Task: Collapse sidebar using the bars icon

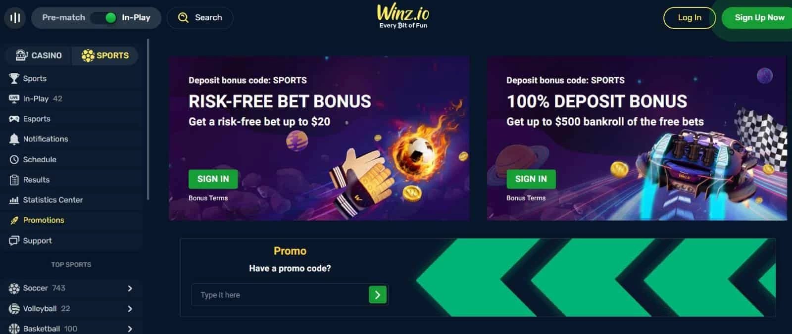Action: 15,18
